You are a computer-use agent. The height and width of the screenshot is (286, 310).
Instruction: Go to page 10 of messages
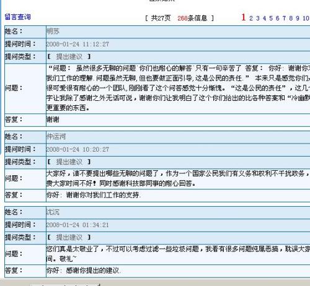pos(306,18)
